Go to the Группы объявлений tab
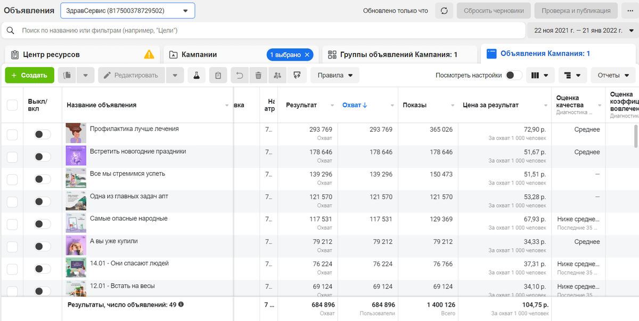The width and height of the screenshot is (639, 321). pyautogui.click(x=399, y=55)
